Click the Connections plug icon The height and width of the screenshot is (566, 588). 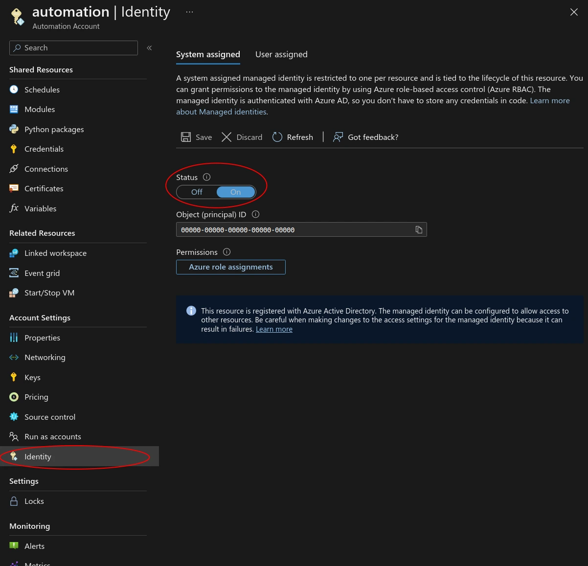14,169
